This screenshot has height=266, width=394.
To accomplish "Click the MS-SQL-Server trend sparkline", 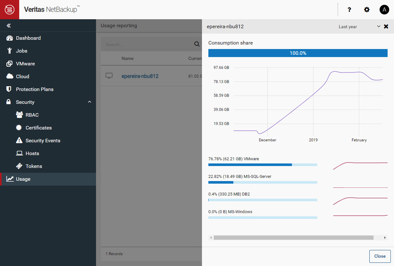I will coord(360,187).
